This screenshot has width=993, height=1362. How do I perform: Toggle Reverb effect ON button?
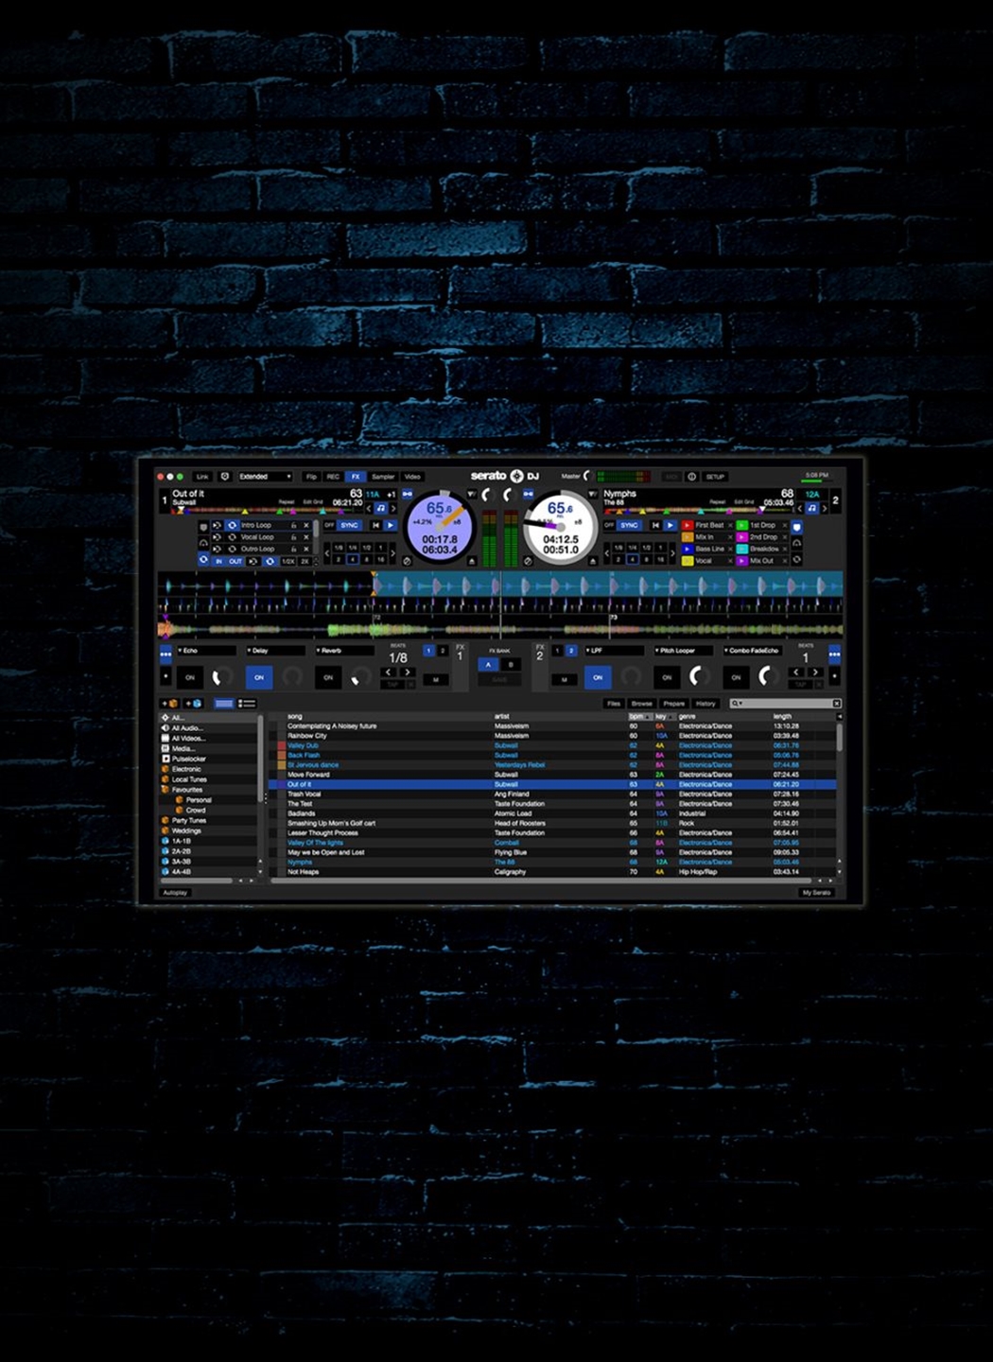328,677
